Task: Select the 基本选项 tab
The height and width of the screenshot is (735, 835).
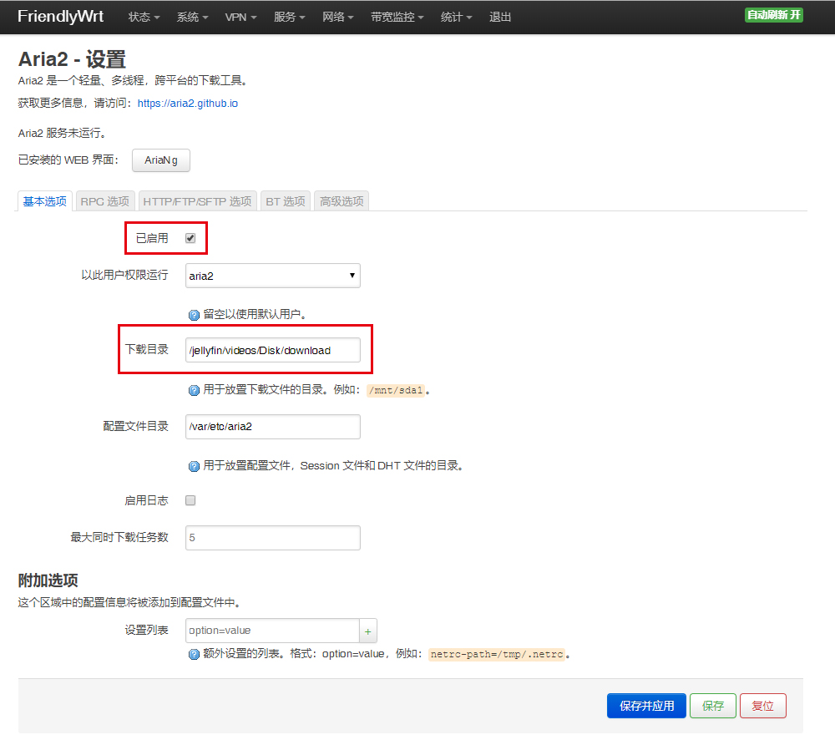Action: pyautogui.click(x=45, y=201)
